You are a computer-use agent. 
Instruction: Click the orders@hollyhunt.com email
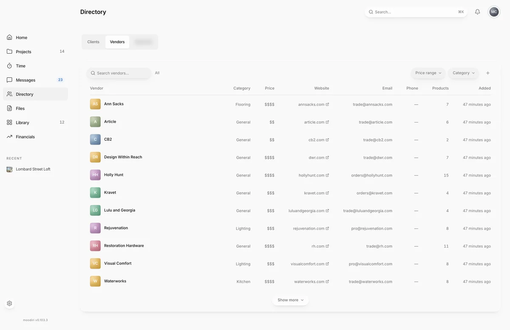click(x=371, y=175)
